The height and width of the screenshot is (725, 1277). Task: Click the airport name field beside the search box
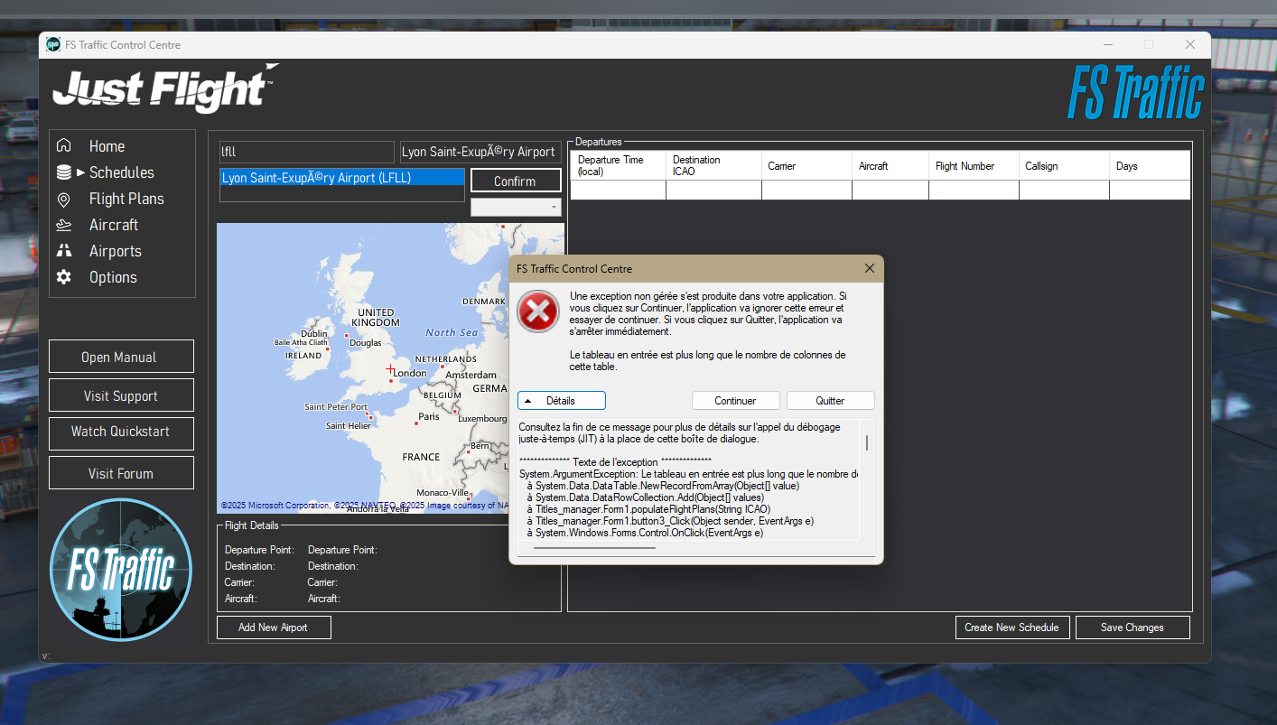480,152
